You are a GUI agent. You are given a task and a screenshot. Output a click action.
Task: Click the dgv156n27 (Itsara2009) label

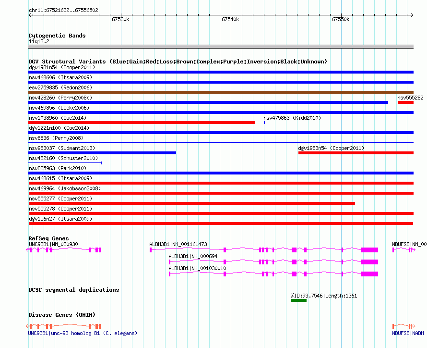pos(60,219)
